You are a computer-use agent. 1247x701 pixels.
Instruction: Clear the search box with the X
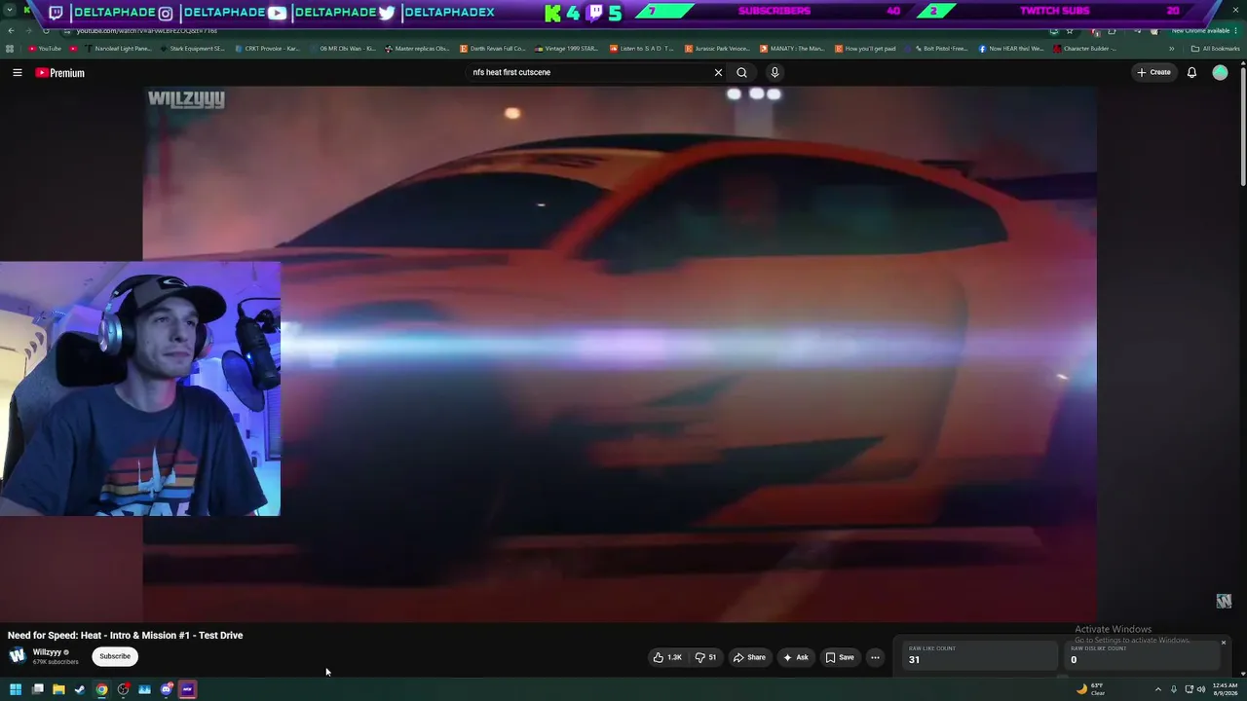[718, 72]
